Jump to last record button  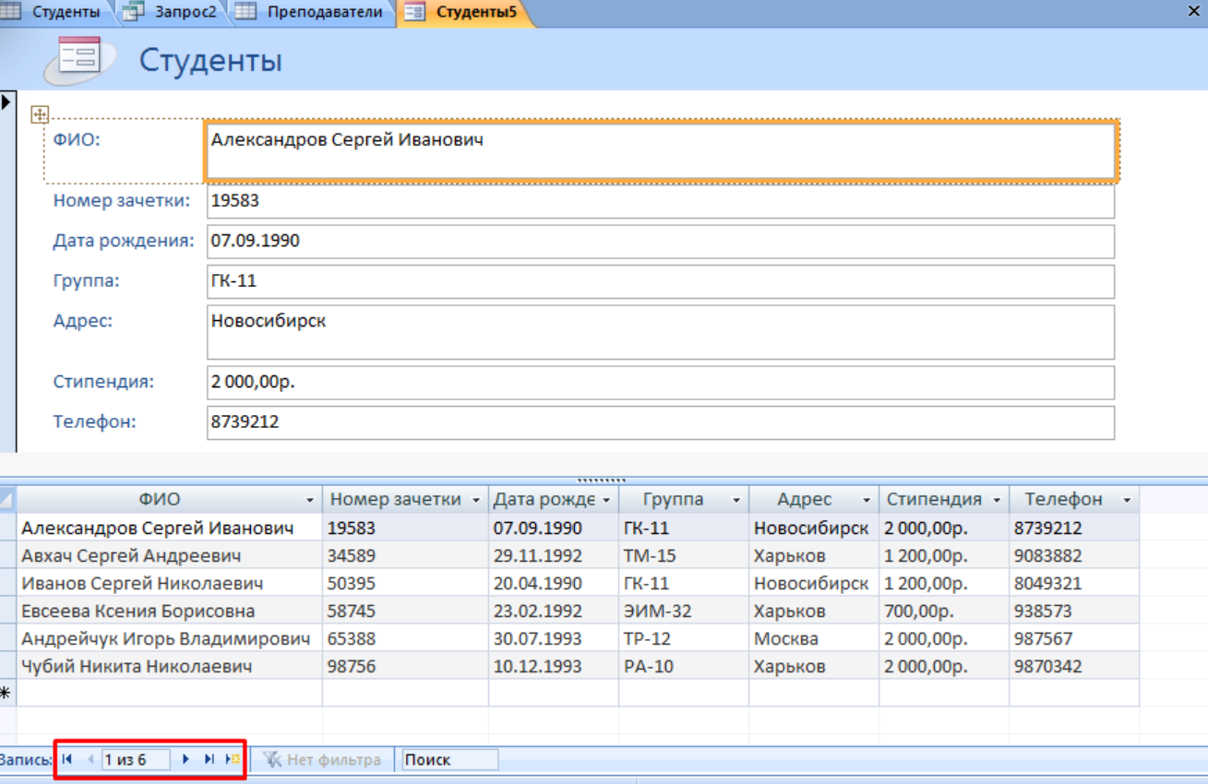point(209,759)
